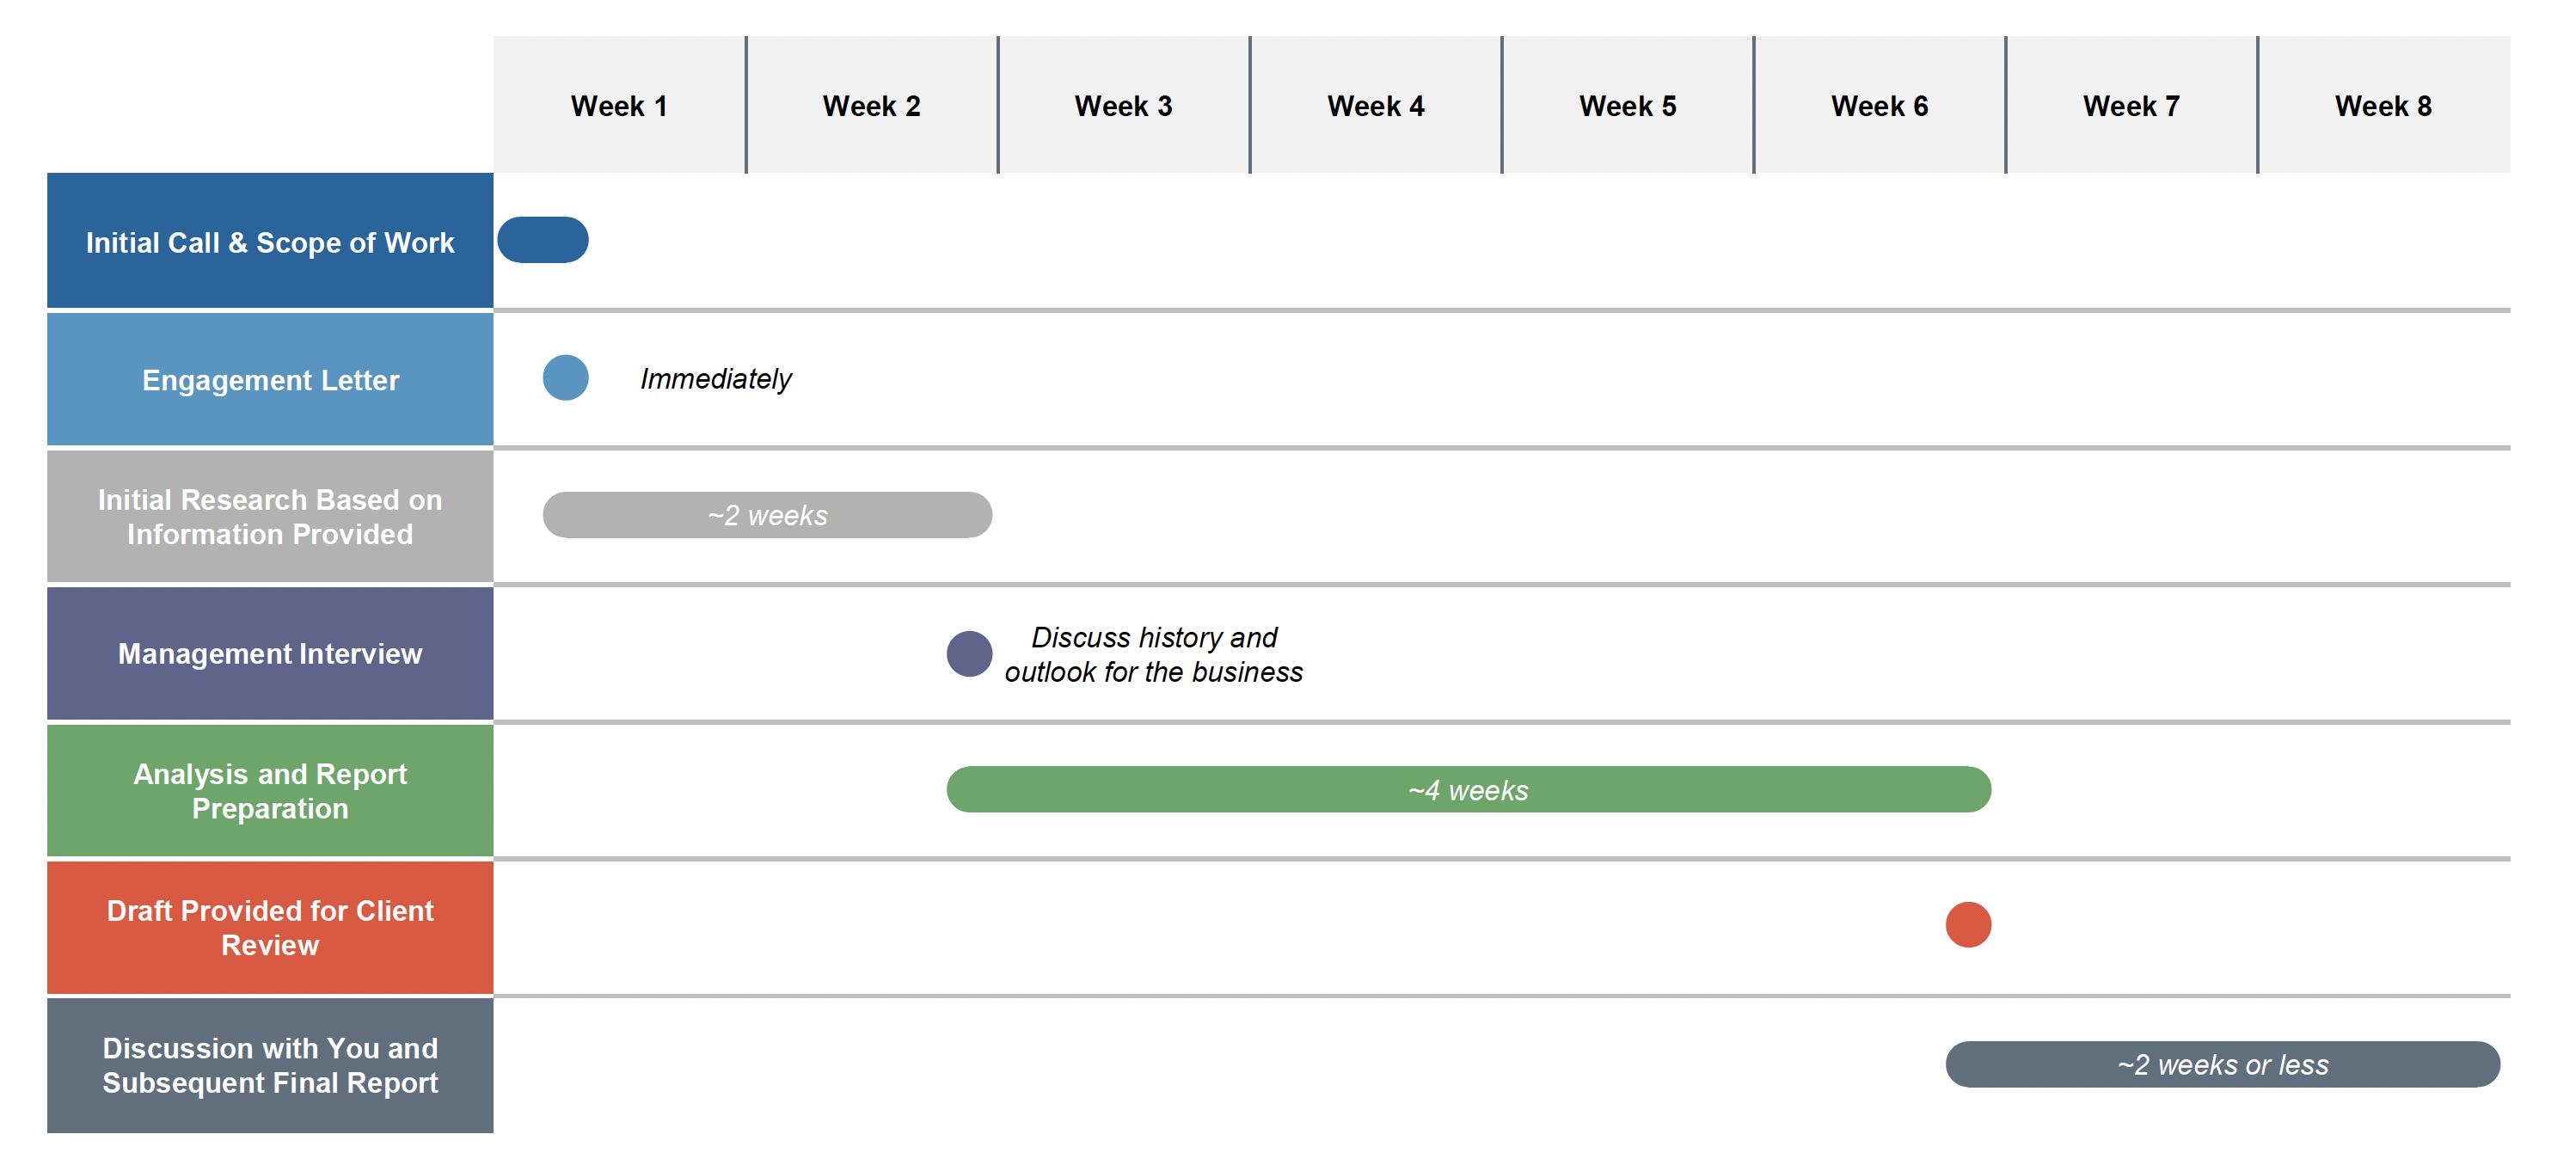2576x1171 pixels.
Task: Click the slate ~2 weeks or less bar
Action: coord(2222,1065)
